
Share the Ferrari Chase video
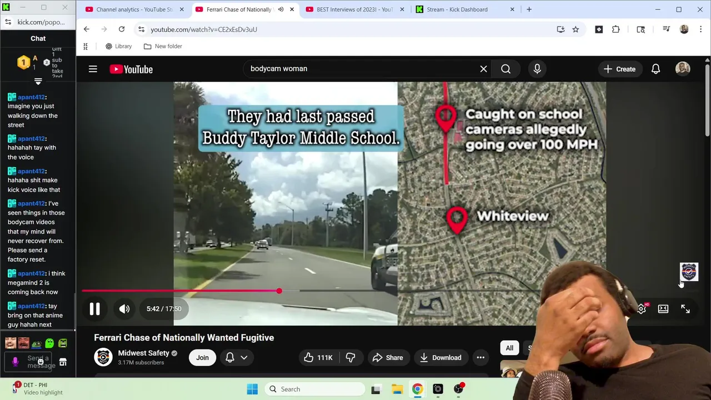[387, 358]
